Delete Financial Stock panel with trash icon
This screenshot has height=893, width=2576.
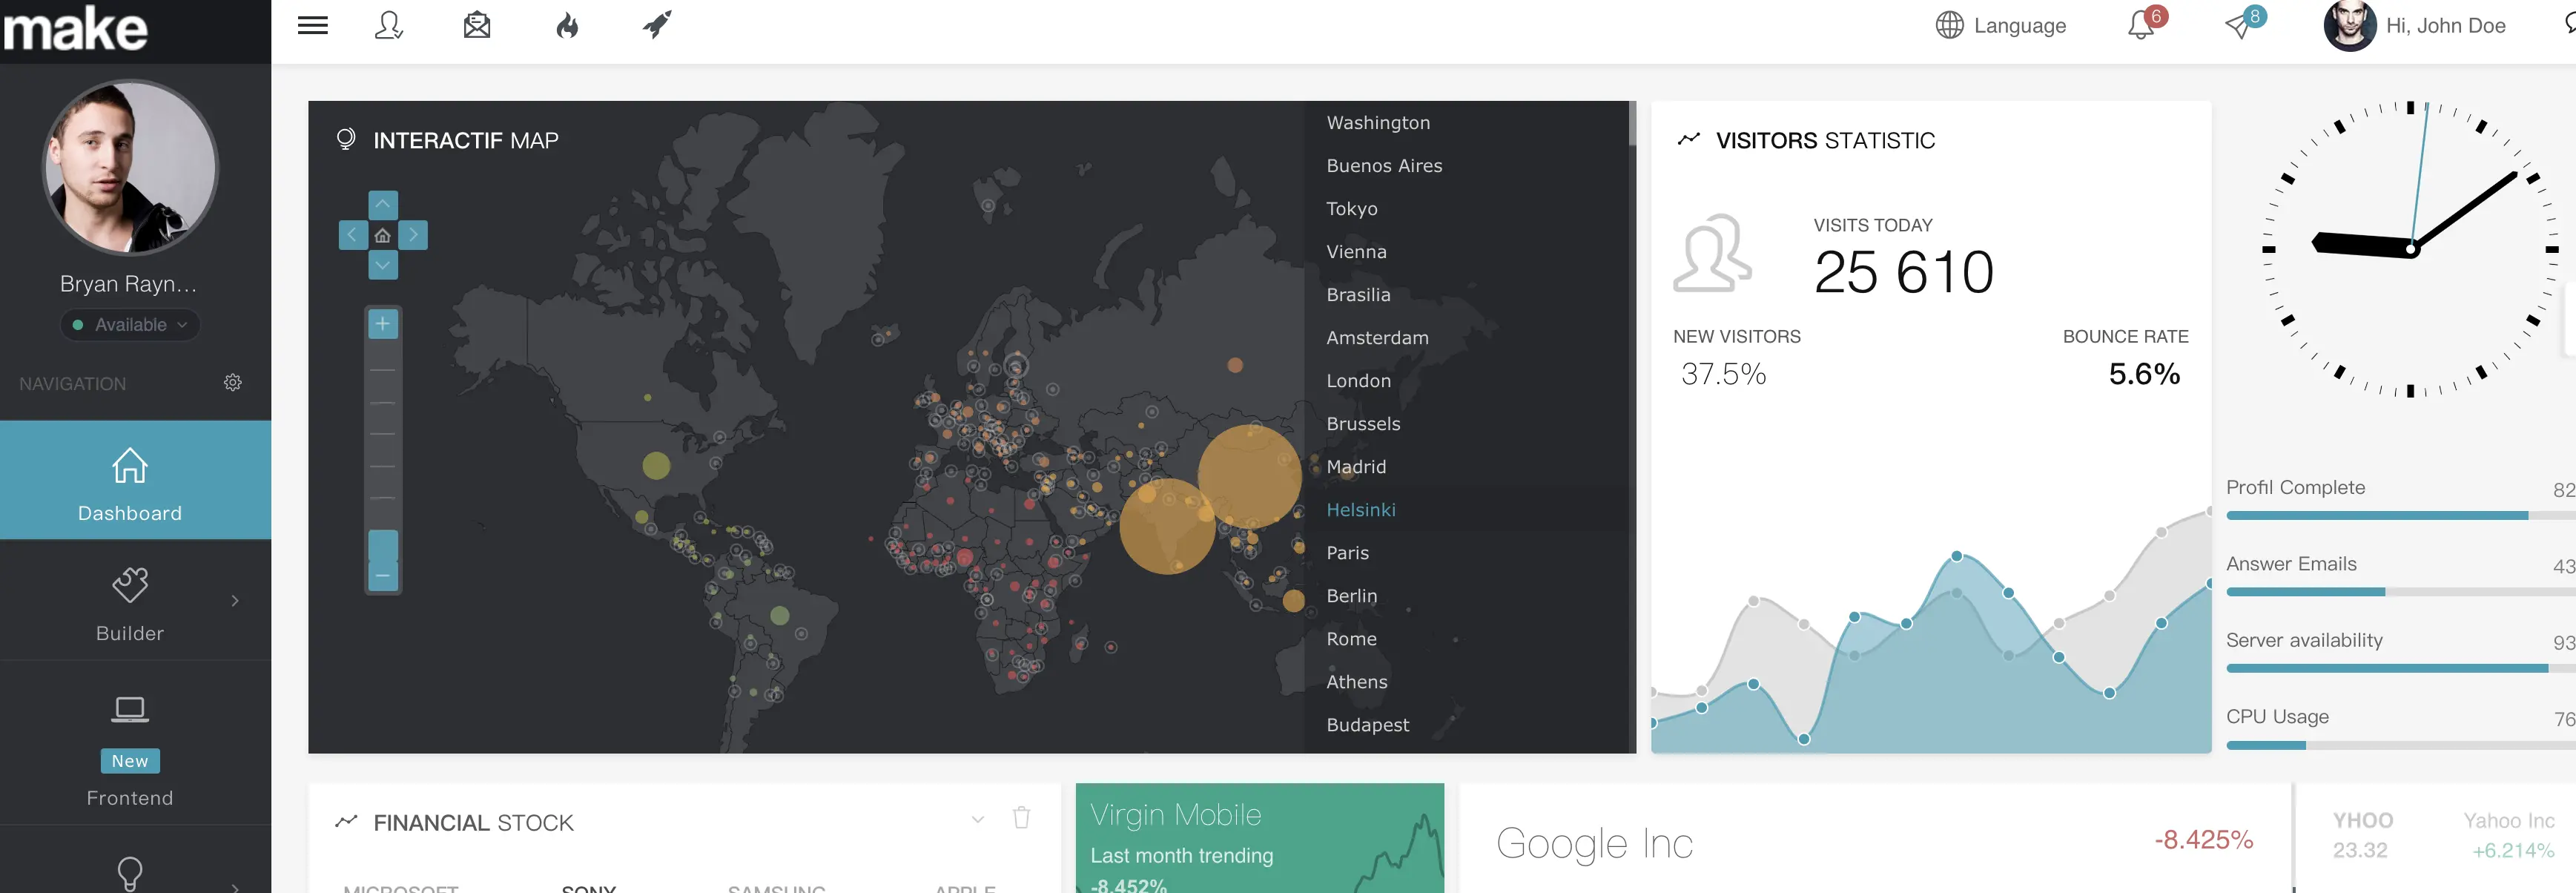[1021, 817]
